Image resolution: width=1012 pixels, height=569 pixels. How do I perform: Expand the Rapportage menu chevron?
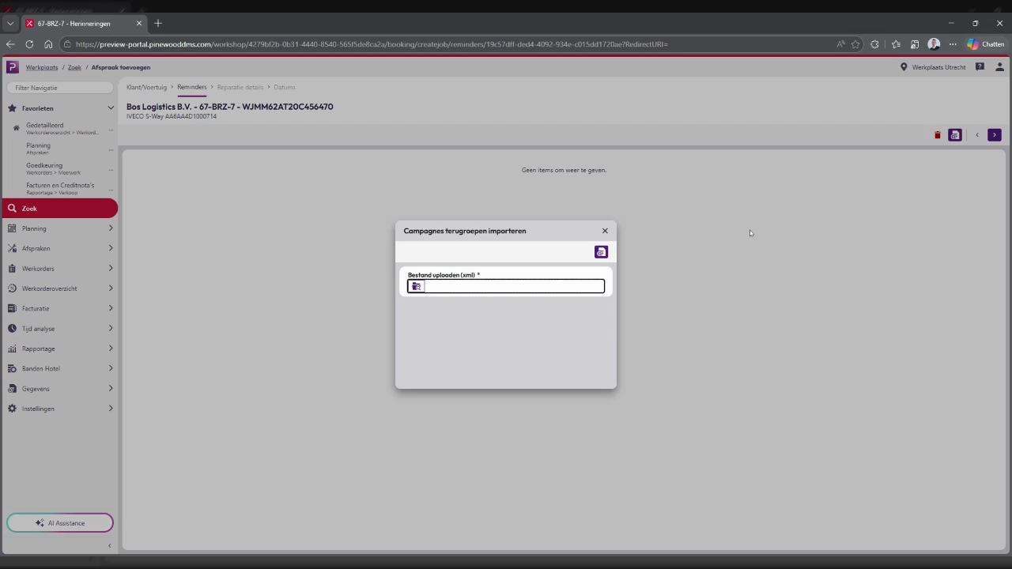pyautogui.click(x=111, y=349)
